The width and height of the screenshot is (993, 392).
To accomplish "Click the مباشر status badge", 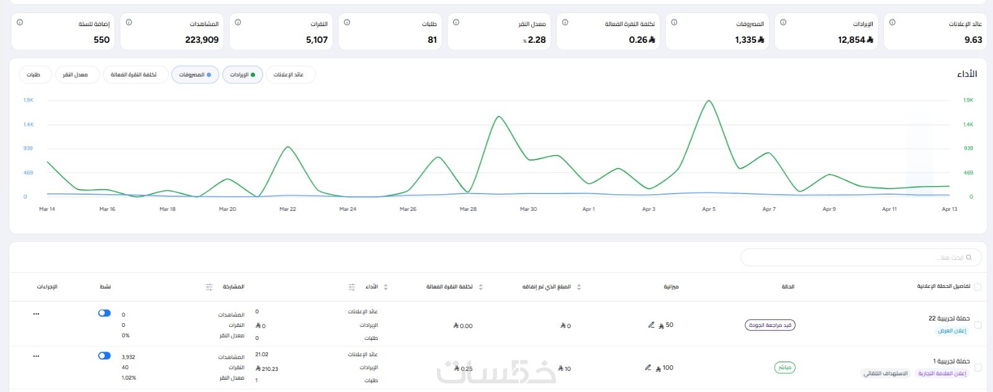I will 784,368.
